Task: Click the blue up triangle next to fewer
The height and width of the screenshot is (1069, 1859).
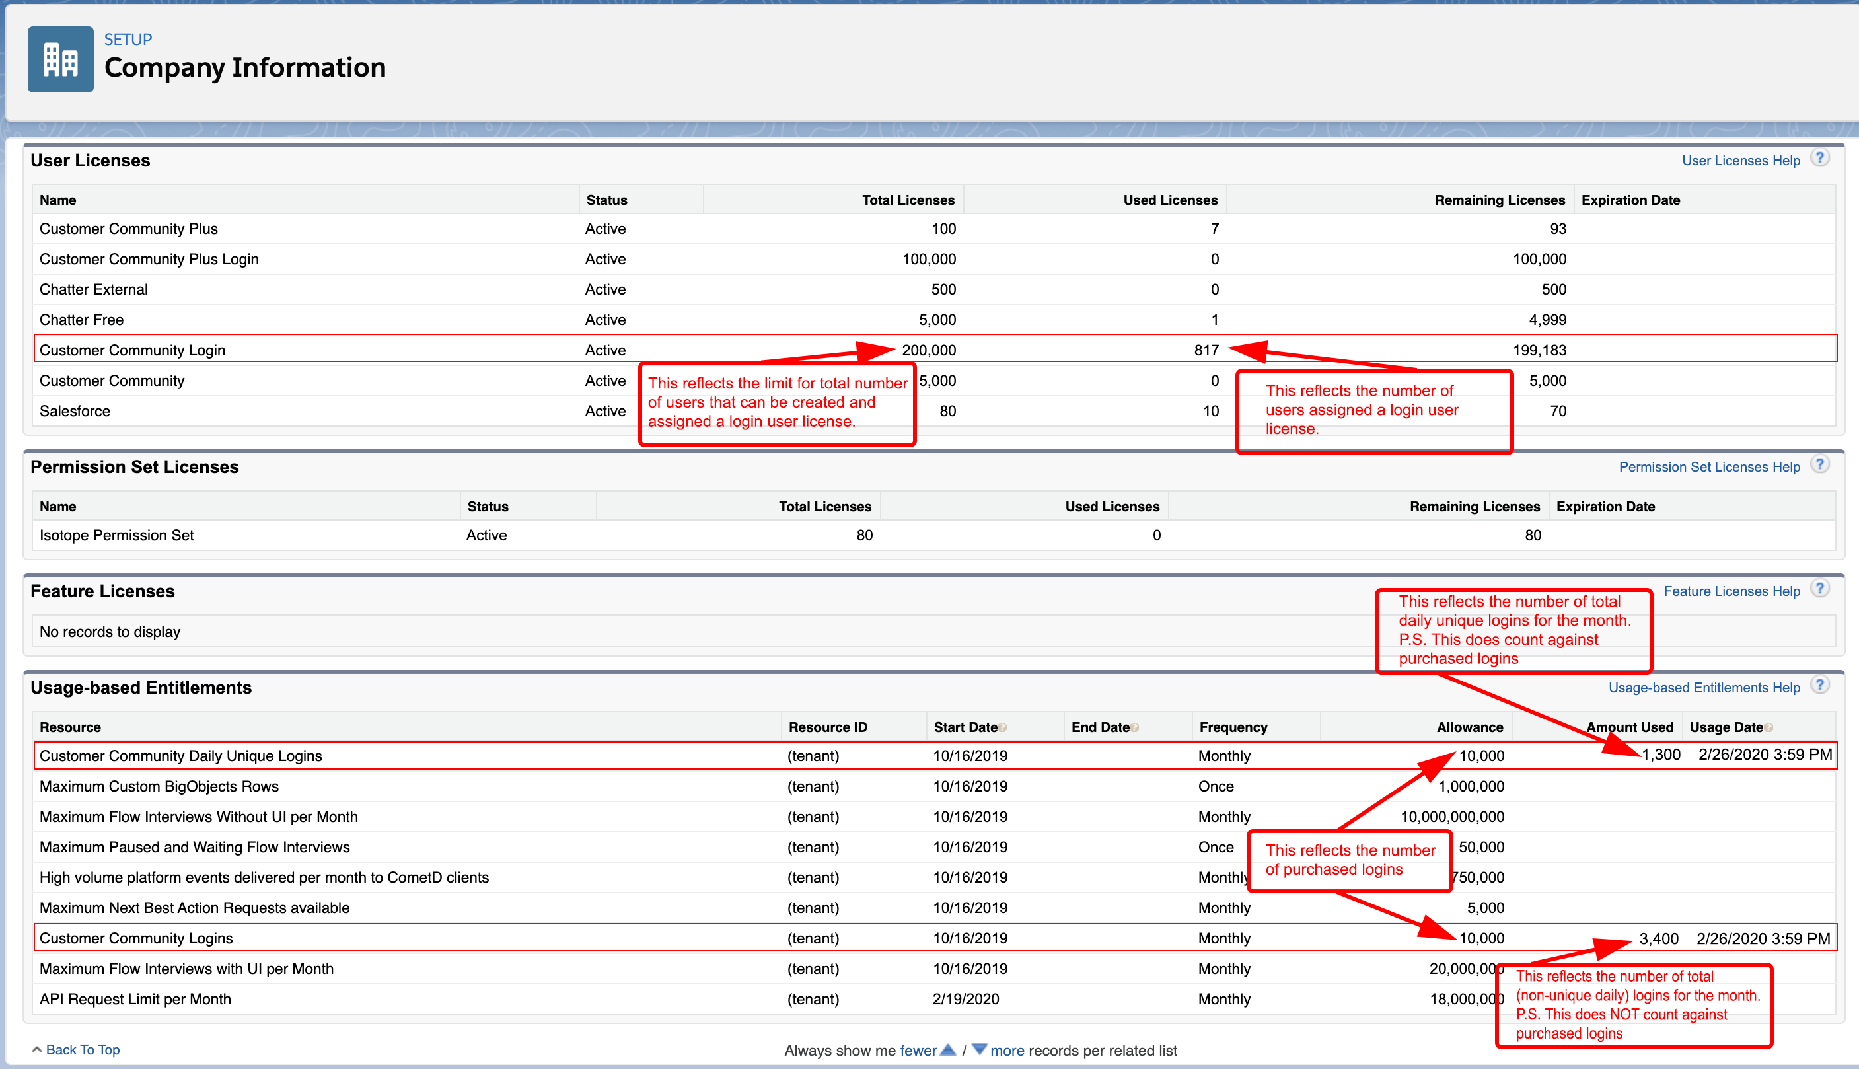Action: pyautogui.click(x=947, y=1050)
